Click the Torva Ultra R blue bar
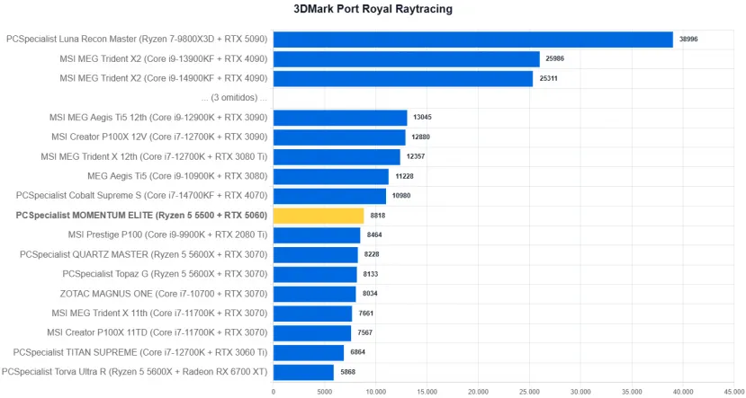 coord(303,372)
